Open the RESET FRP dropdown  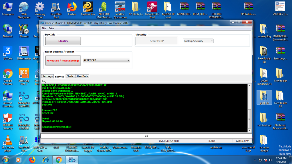106,60
